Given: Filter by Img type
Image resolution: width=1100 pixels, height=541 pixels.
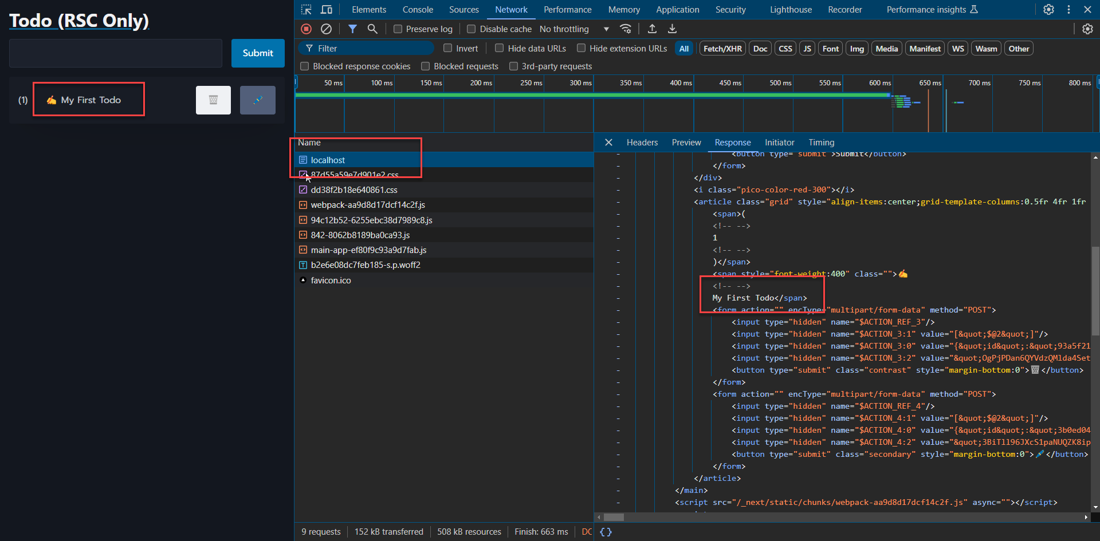Looking at the screenshot, I should (x=857, y=49).
